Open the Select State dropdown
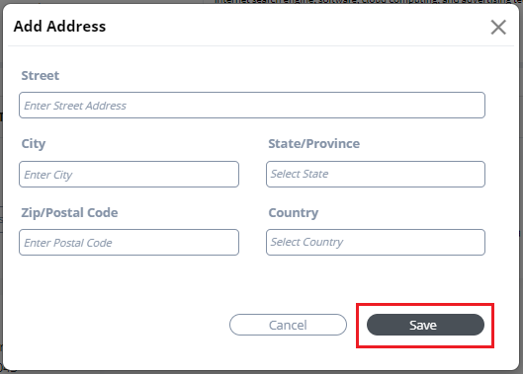523x374 pixels. (376, 175)
